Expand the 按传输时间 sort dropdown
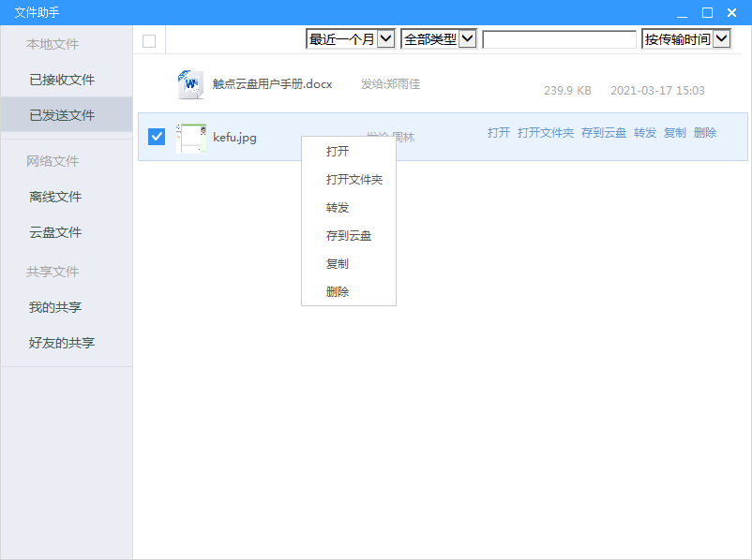Image resolution: width=752 pixels, height=560 pixels. [685, 39]
